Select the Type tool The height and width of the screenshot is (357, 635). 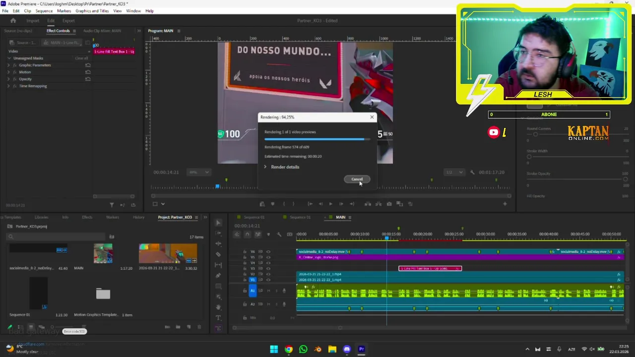point(218,318)
